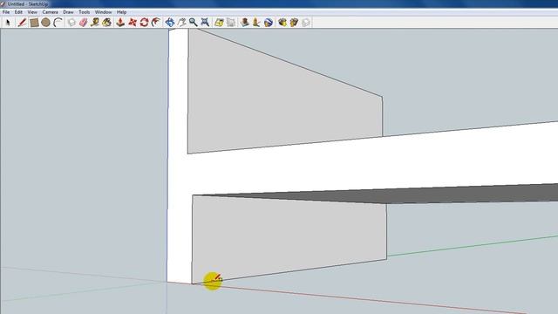Select the pink Eraser tool
This screenshot has width=558, height=314.
[84, 23]
